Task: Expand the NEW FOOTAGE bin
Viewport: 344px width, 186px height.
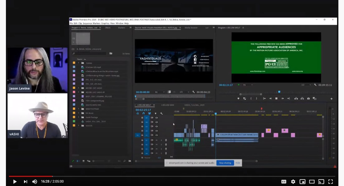Action: 79,109
